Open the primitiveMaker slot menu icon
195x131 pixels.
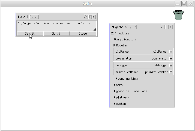[171, 72]
